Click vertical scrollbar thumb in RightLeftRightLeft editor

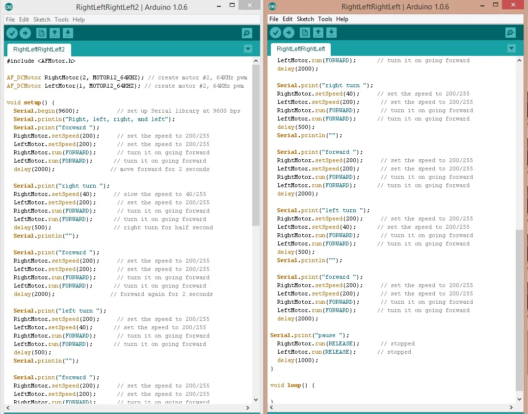(520, 310)
